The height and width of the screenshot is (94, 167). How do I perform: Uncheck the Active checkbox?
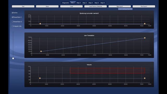point(13,13)
